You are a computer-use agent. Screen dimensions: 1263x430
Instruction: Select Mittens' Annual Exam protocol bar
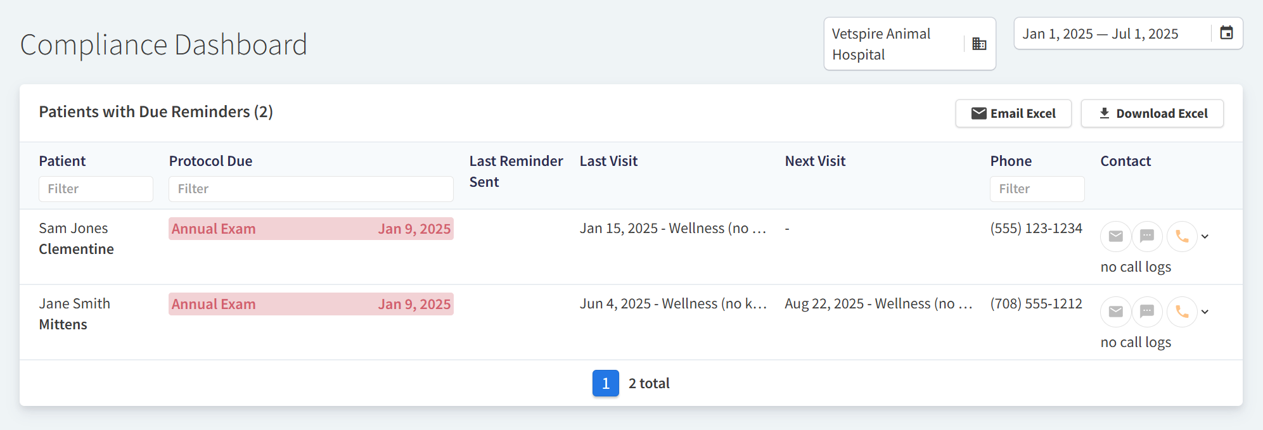pos(311,304)
